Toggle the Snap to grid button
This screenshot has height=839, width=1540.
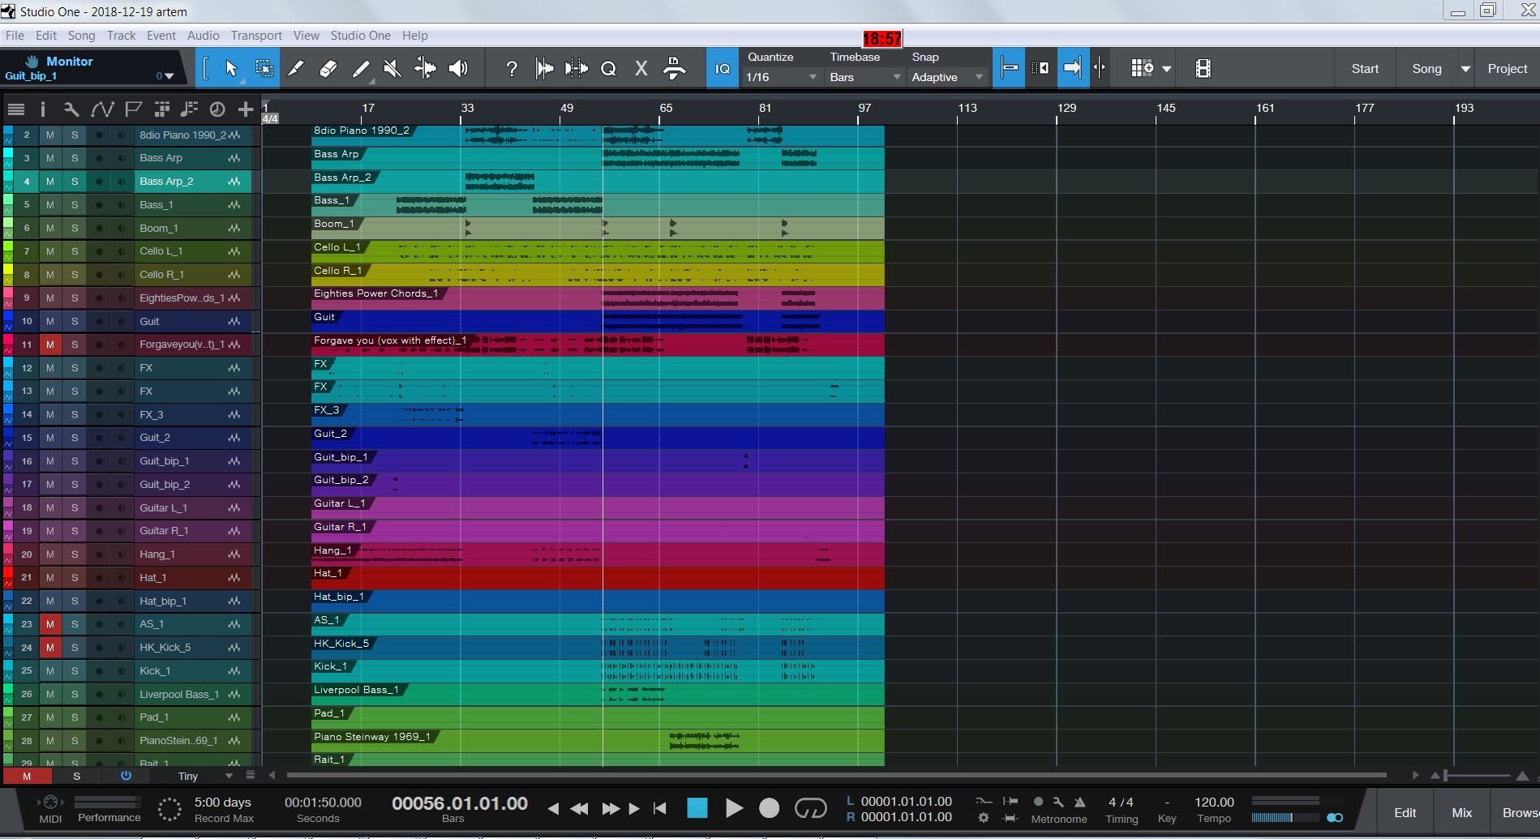tap(1010, 69)
